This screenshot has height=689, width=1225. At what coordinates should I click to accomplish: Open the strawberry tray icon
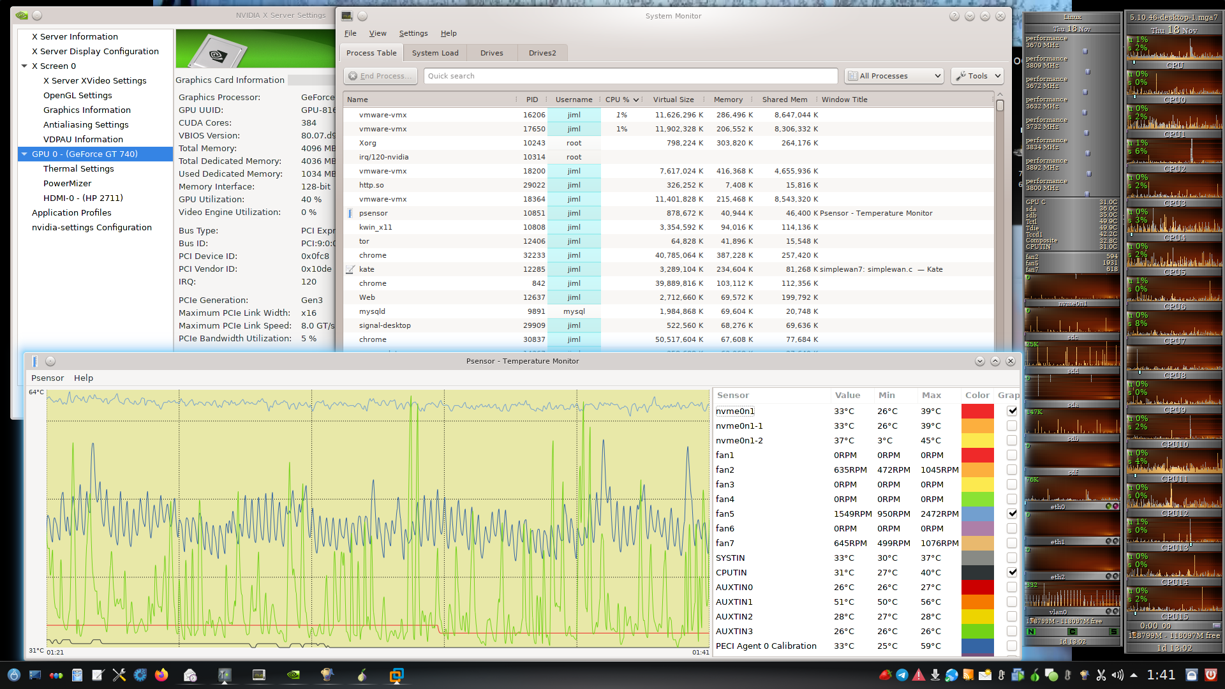[886, 675]
